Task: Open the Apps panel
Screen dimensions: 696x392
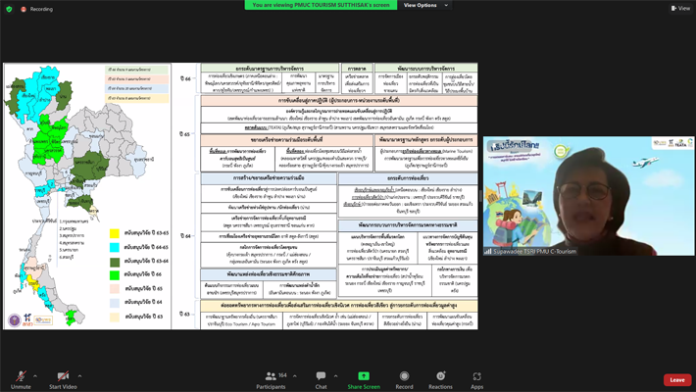Action: click(476, 378)
